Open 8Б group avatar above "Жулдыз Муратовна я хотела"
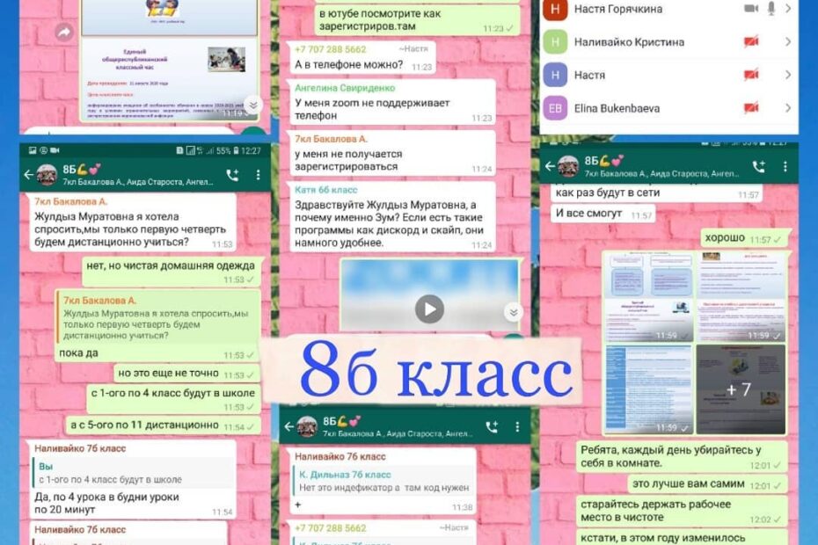Screen dimensions: 818x545 pos(47,175)
